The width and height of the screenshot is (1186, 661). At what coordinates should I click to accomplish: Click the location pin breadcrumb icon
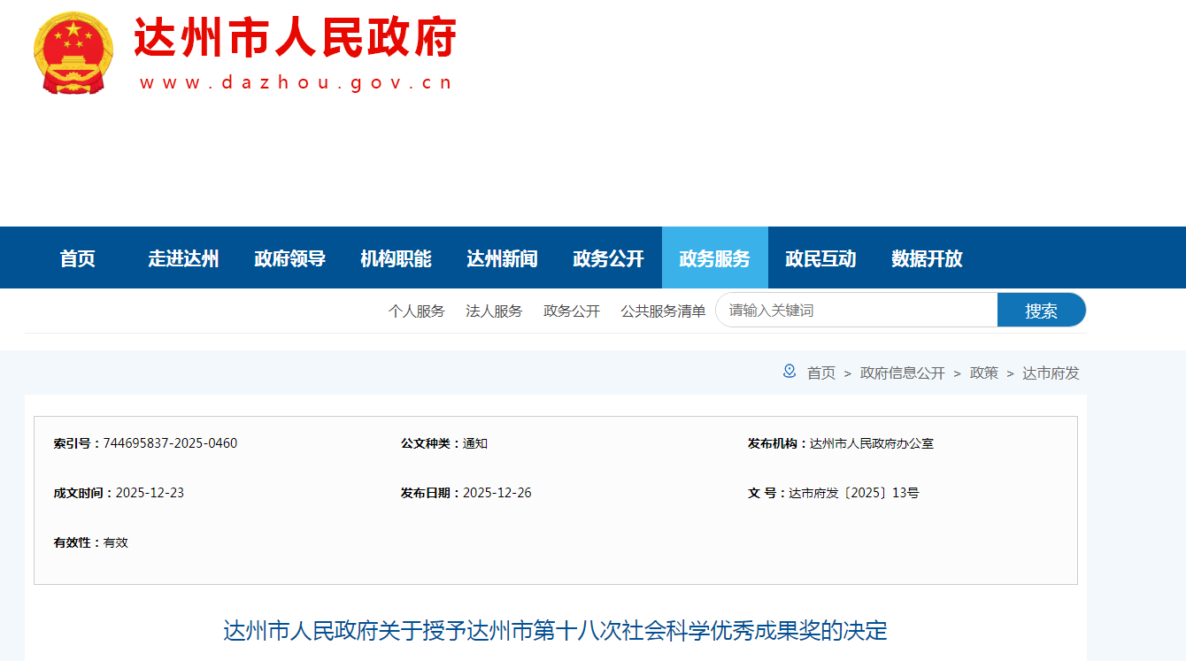pos(789,372)
